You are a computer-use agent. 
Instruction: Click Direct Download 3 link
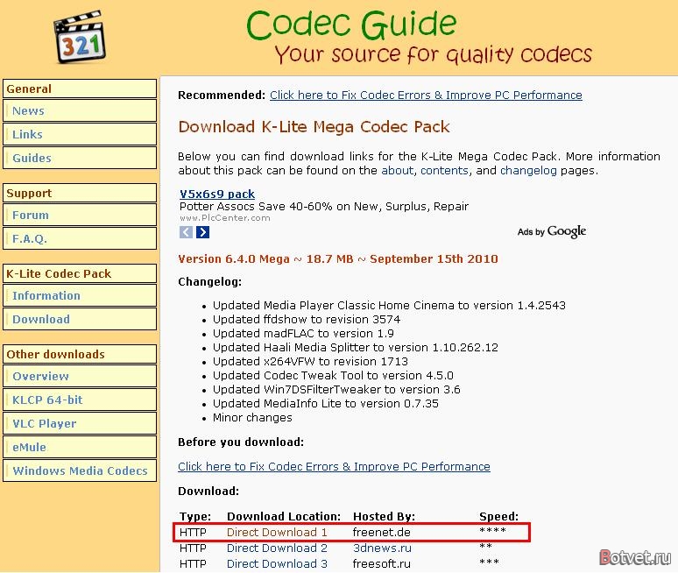click(x=277, y=564)
